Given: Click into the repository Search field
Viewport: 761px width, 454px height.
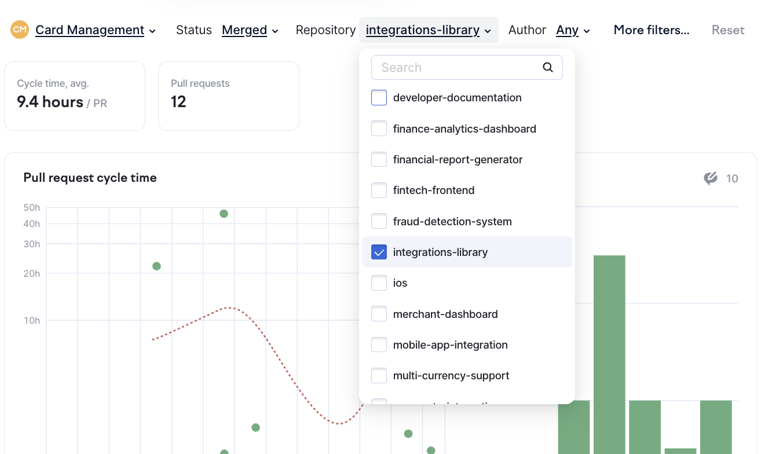Looking at the screenshot, I should pos(458,67).
